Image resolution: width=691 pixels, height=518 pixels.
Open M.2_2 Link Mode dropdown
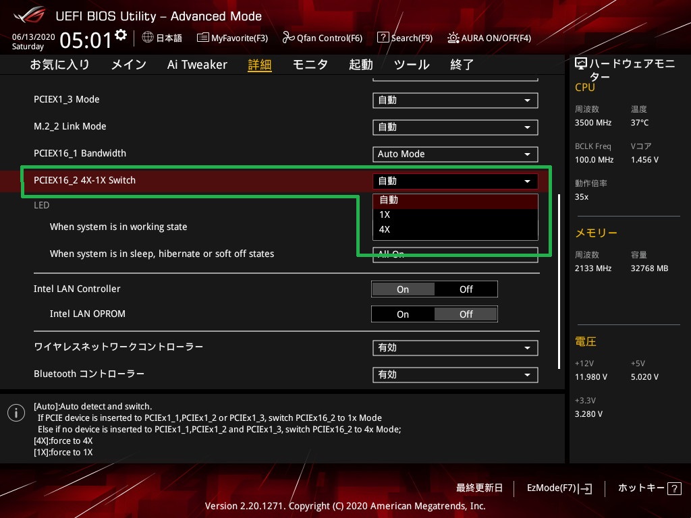pos(455,127)
